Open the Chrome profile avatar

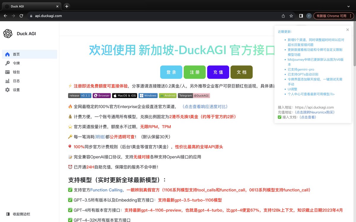[309, 16]
